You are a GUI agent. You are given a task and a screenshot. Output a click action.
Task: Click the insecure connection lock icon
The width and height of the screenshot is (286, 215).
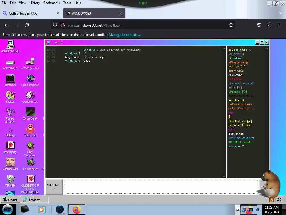(63, 25)
